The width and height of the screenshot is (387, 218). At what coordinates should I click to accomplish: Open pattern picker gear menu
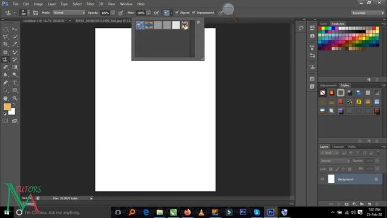(198, 22)
